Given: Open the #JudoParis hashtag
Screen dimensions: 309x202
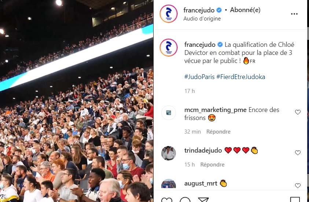Looking at the screenshot, I should pos(199,77).
